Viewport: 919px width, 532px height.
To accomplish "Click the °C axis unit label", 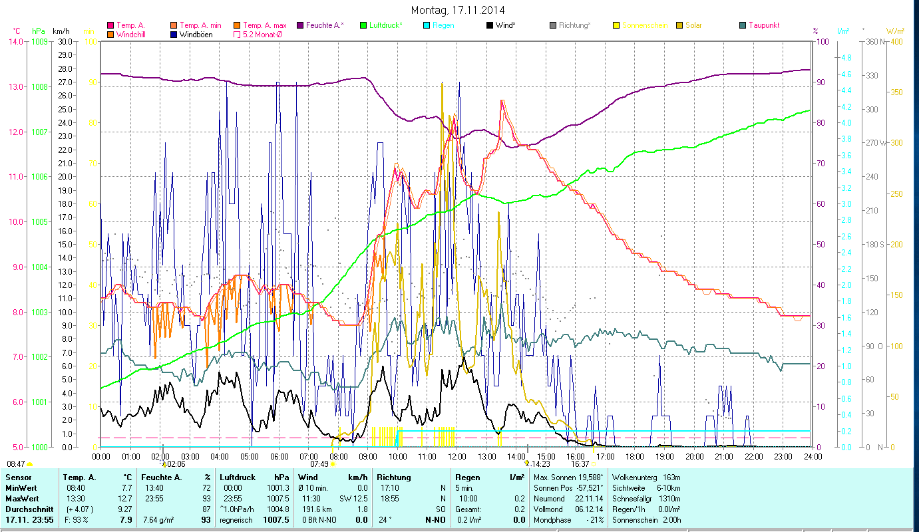I will [x=17, y=31].
